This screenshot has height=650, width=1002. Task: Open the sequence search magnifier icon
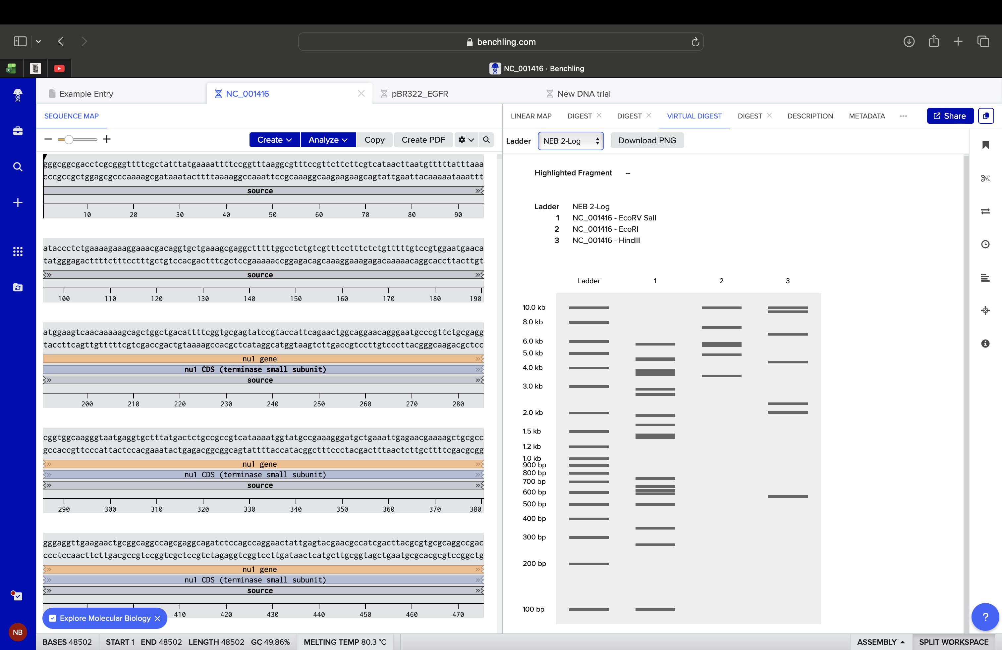tap(486, 140)
